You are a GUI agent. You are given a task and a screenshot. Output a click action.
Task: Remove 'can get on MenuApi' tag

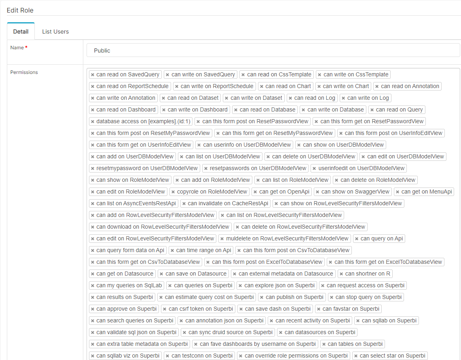pos(398,192)
